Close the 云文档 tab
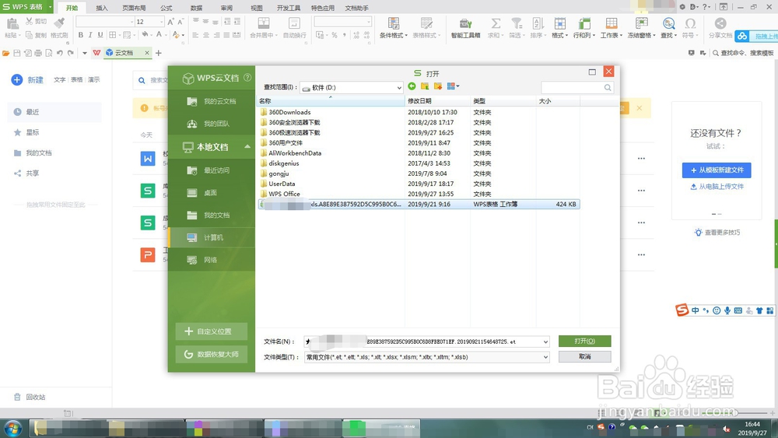 coord(147,53)
